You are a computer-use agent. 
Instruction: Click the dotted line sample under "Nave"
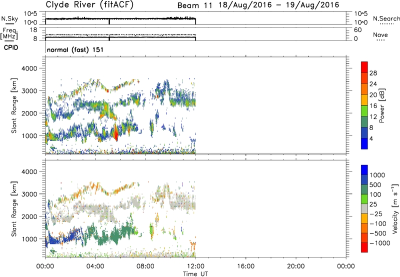pos(380,40)
